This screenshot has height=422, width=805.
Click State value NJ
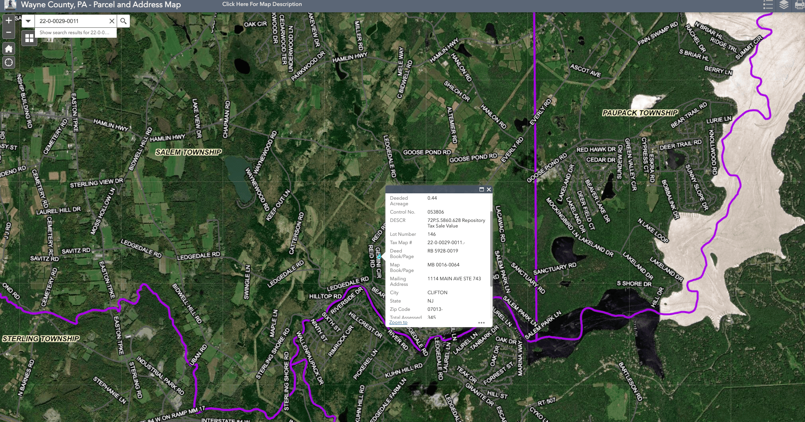click(x=430, y=301)
